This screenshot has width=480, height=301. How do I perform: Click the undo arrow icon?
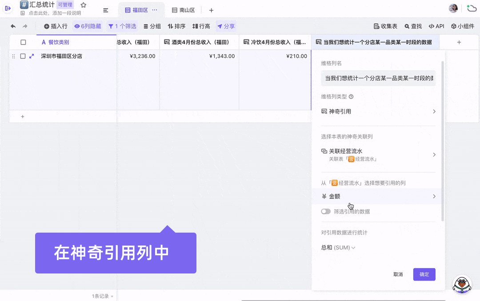(x=13, y=26)
